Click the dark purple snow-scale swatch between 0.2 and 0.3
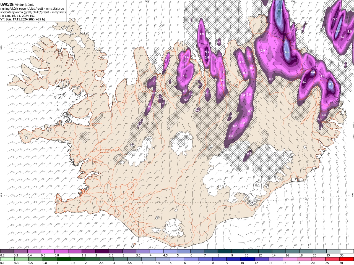This screenshot has height=265, width=354. coord(7,251)
